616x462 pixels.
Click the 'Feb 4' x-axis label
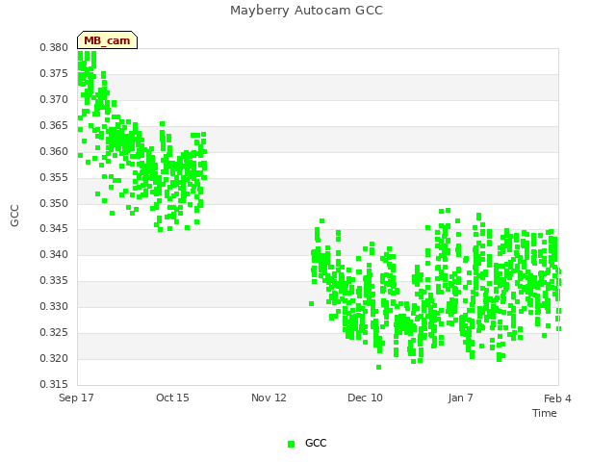[557, 398]
